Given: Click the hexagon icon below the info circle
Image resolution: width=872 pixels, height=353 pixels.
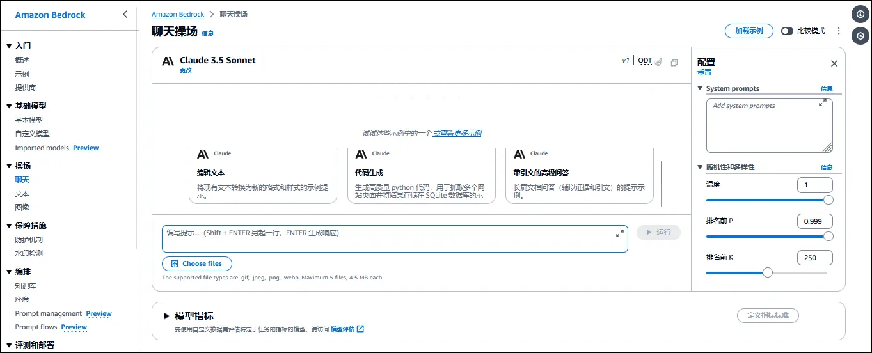Looking at the screenshot, I should point(860,36).
